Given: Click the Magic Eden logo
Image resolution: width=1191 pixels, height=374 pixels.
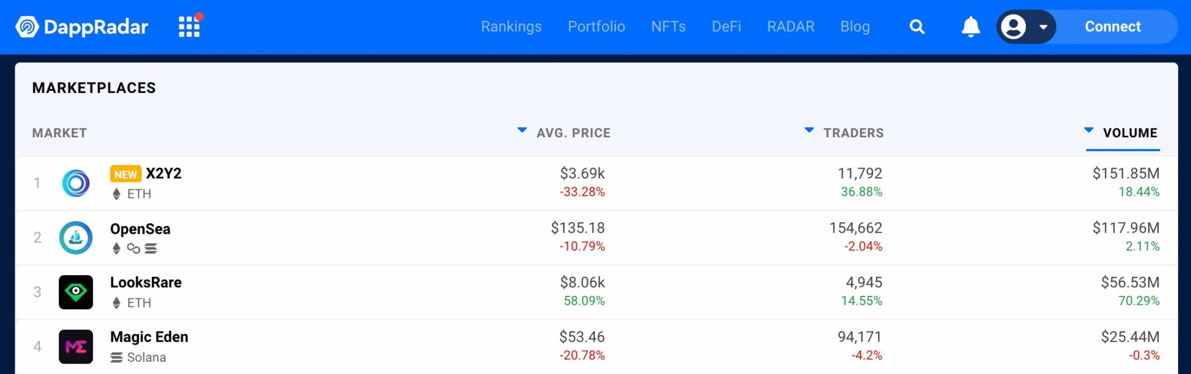Looking at the screenshot, I should click(76, 347).
